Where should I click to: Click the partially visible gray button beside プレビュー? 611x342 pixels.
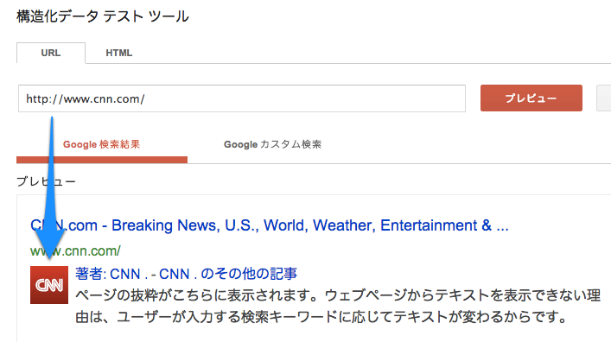(603, 98)
